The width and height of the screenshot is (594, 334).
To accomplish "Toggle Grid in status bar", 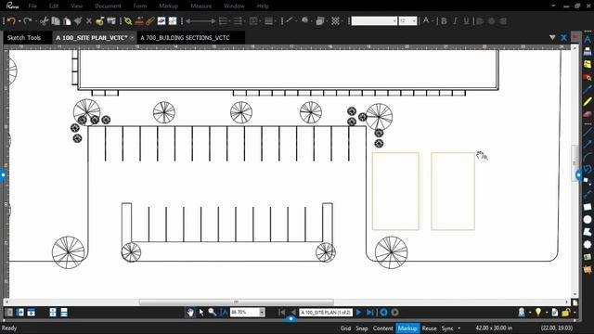I will (345, 328).
